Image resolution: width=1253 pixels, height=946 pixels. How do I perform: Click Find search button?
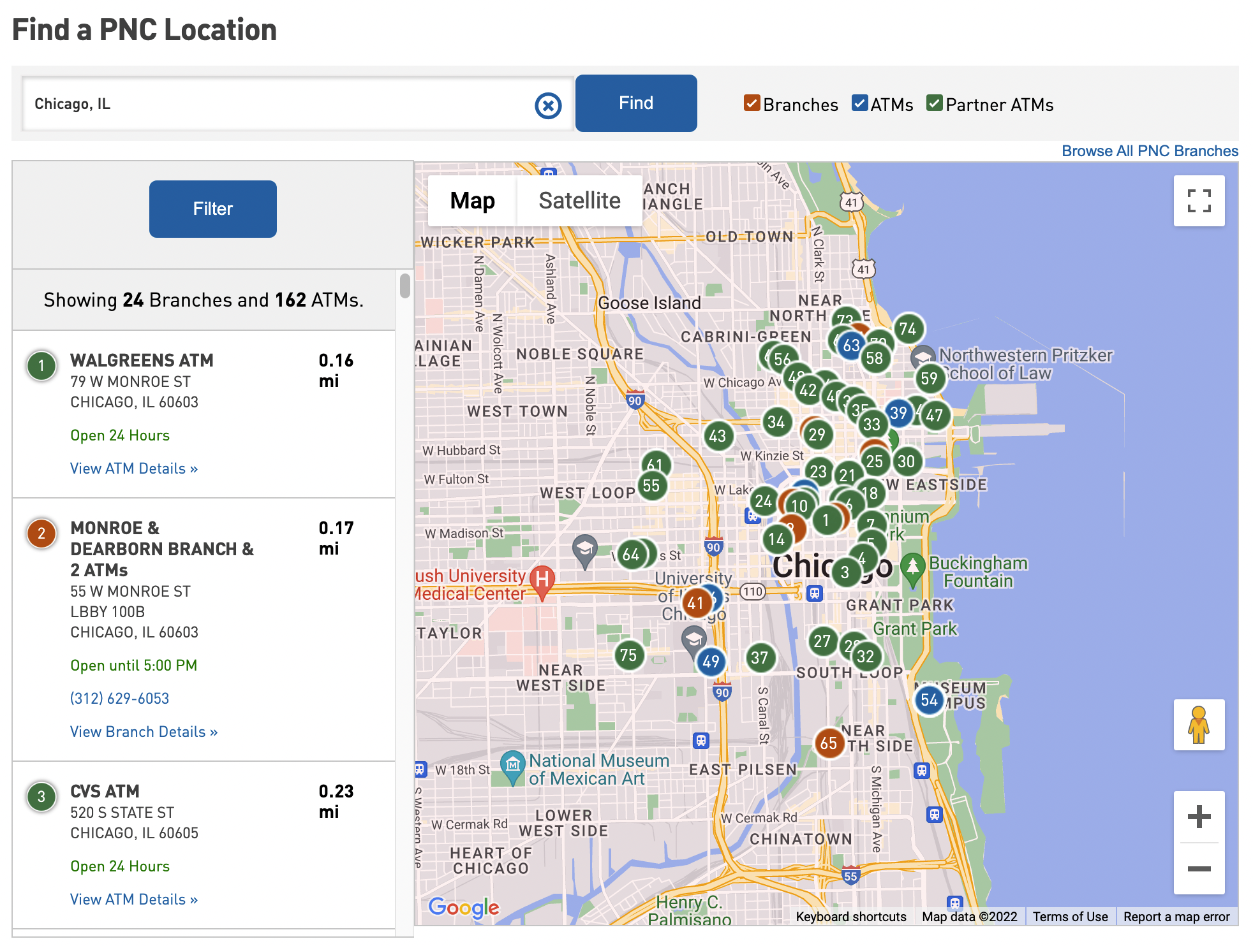point(635,103)
